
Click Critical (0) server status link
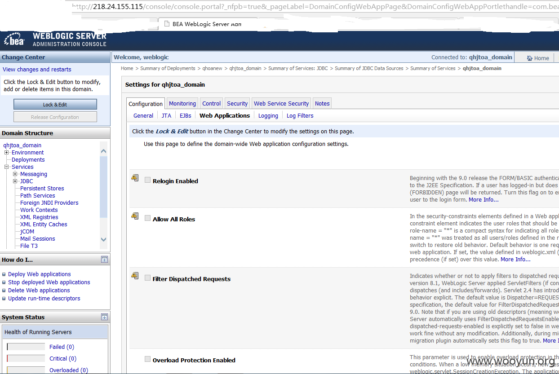63,358
